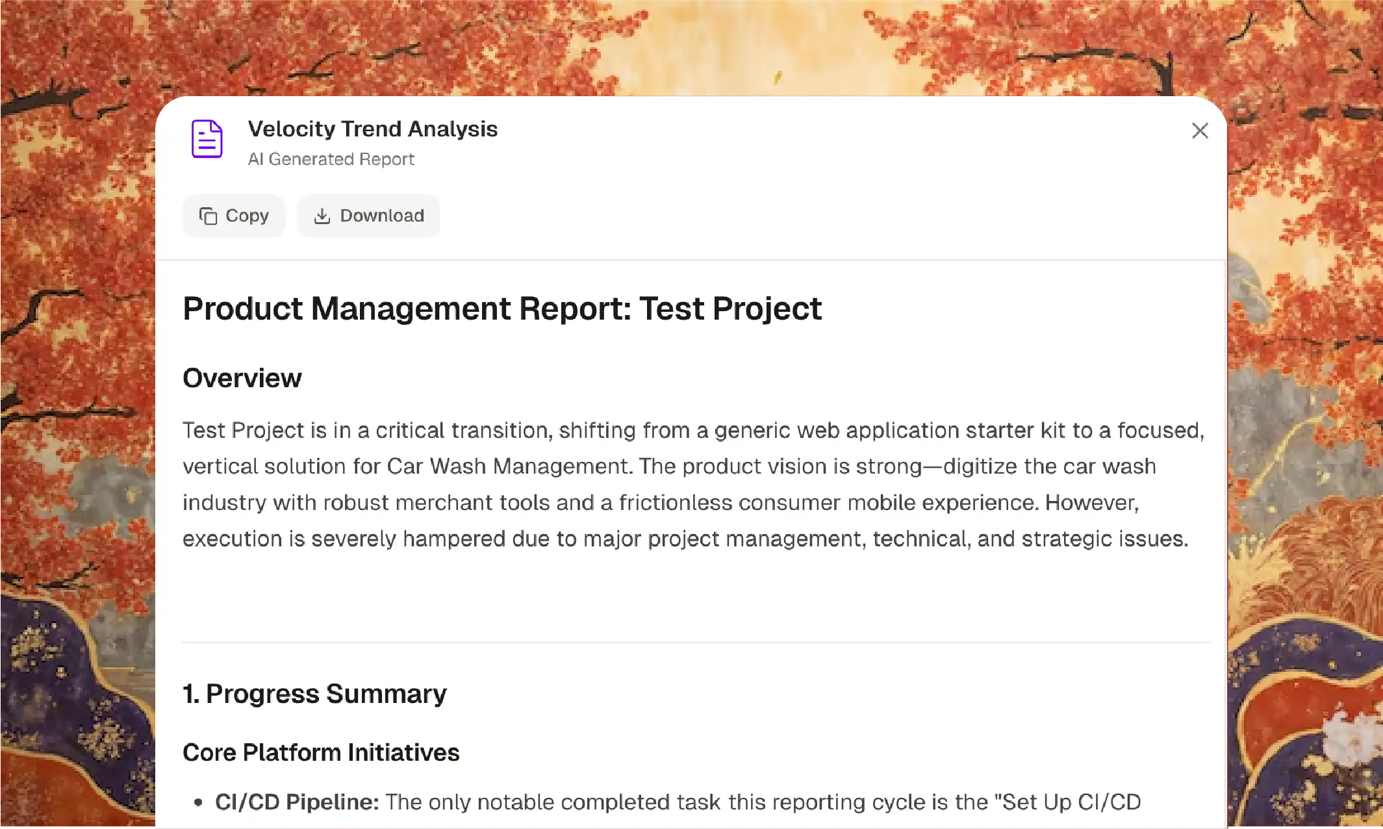Click the purple document report icon
This screenshot has height=829, width=1383.
point(207,139)
